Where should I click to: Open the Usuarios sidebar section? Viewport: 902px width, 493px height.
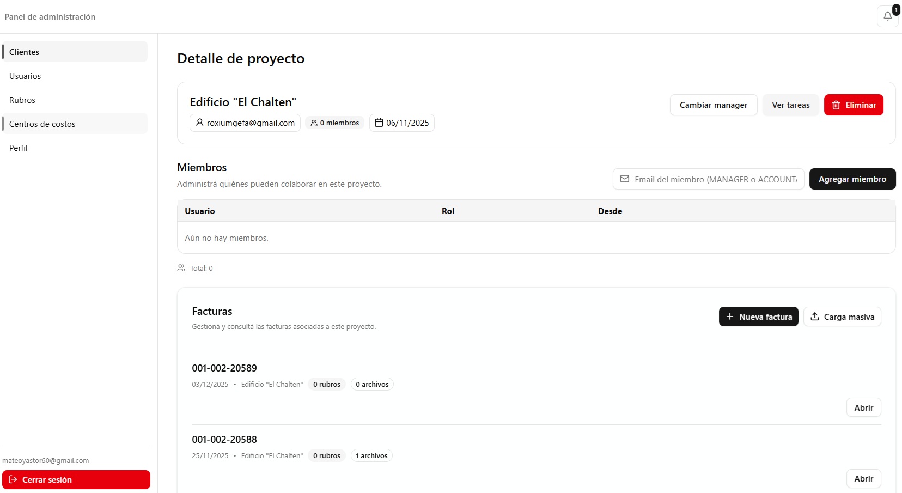tap(25, 76)
